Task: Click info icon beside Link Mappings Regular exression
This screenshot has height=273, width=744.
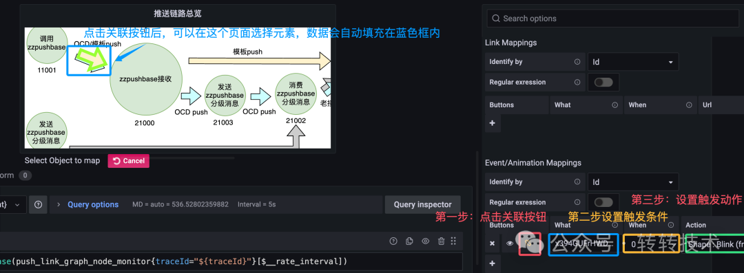Action: click(x=577, y=82)
